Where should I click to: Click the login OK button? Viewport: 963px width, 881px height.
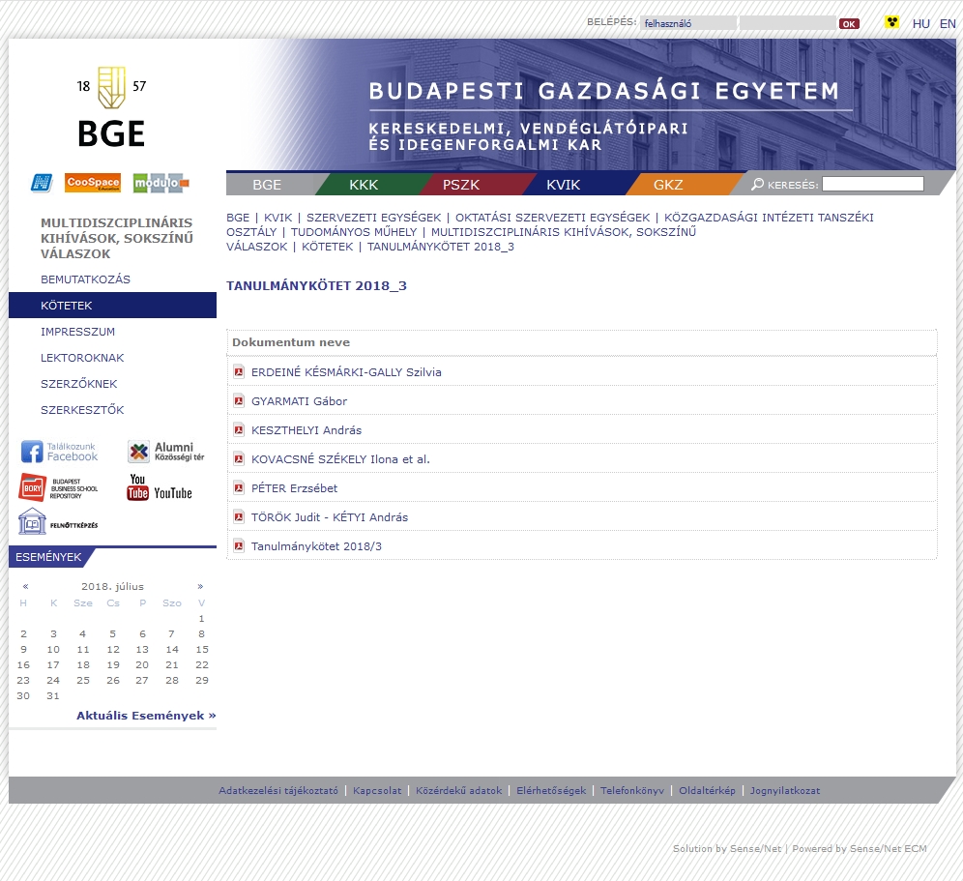point(849,24)
